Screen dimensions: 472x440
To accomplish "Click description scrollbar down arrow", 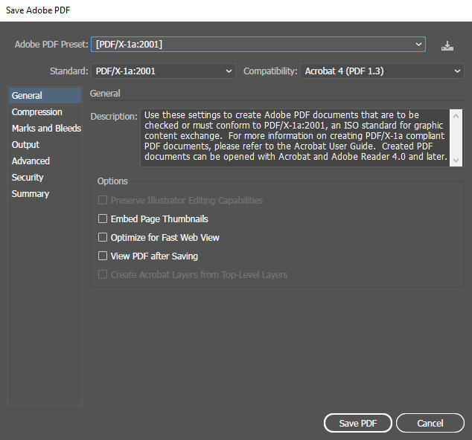I will (x=456, y=161).
